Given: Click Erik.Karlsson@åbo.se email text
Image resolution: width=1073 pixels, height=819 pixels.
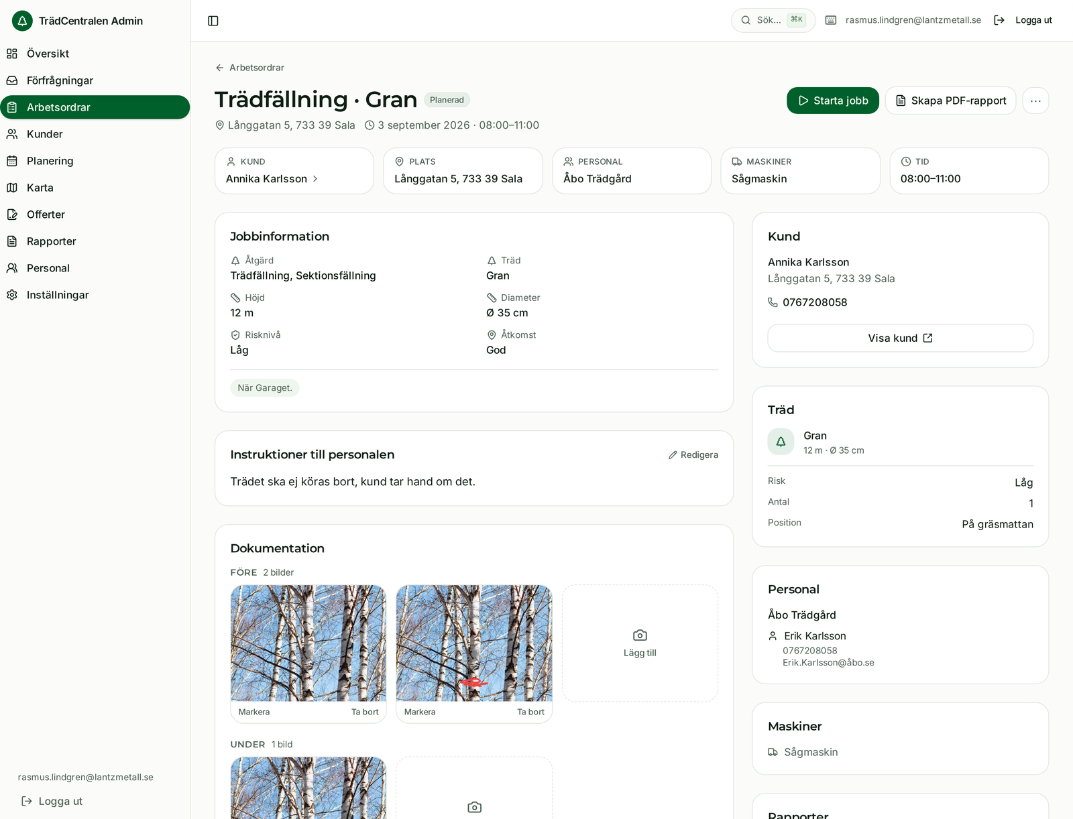Looking at the screenshot, I should tap(828, 663).
